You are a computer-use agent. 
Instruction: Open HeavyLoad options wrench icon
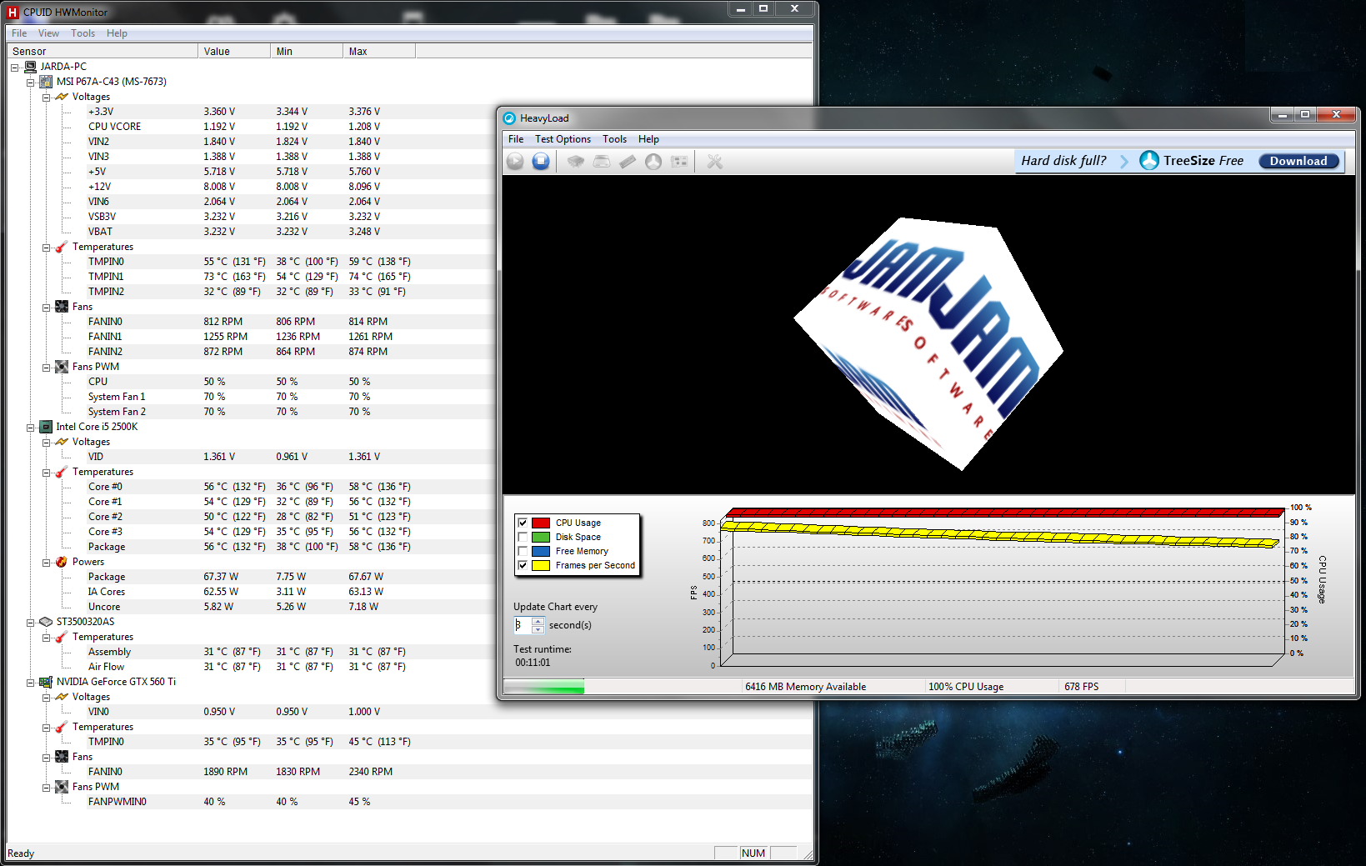click(714, 161)
